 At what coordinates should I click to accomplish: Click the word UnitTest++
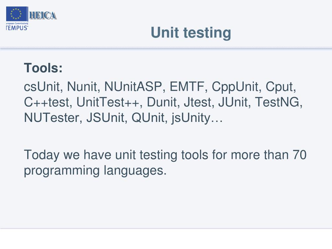tap(108, 102)
